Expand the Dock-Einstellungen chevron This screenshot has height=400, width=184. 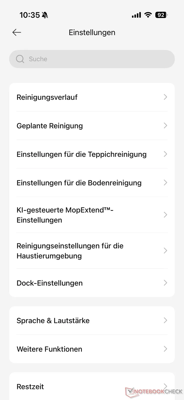click(165, 283)
